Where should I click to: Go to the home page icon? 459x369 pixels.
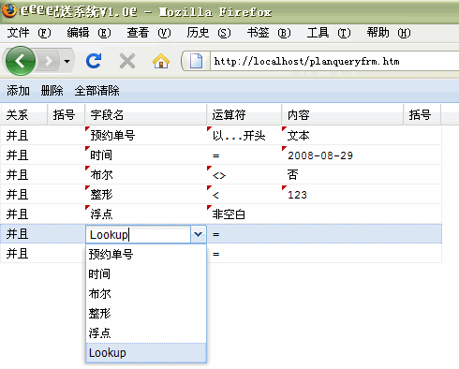(161, 61)
